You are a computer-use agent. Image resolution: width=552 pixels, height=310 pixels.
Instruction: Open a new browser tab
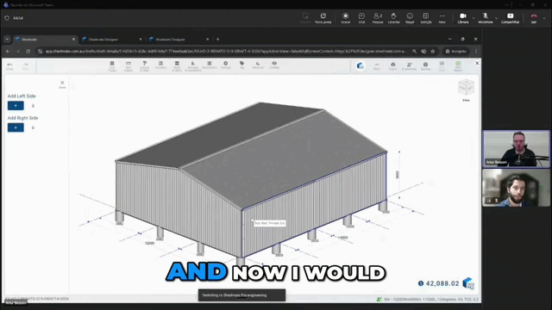tap(218, 40)
